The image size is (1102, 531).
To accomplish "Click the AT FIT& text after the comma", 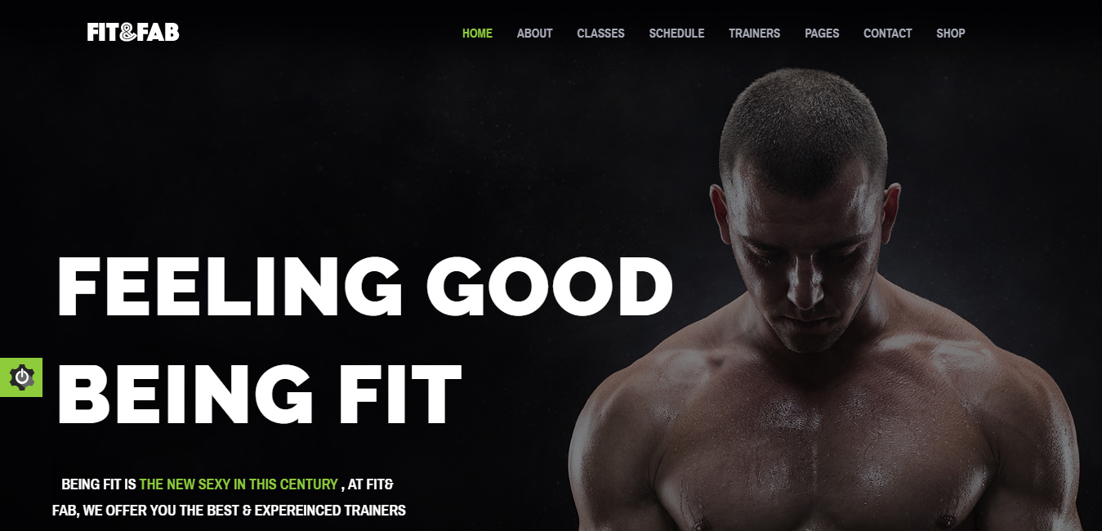I will click(371, 484).
